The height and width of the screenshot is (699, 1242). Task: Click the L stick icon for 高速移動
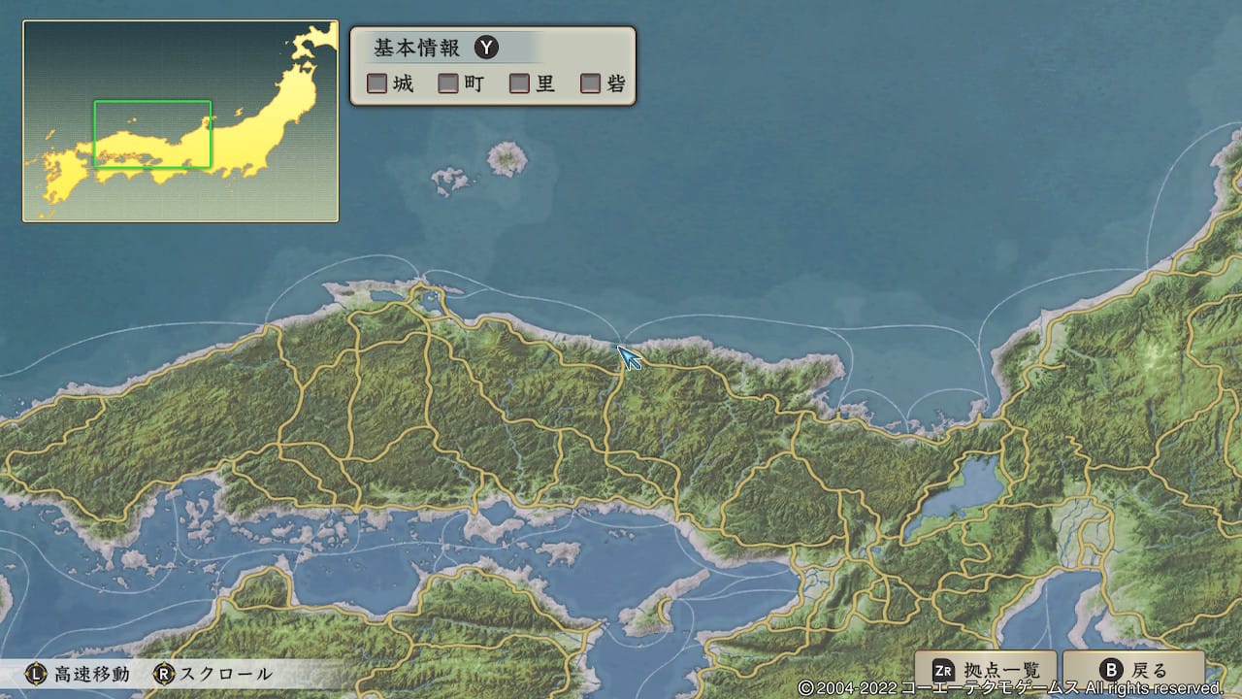pos(35,674)
